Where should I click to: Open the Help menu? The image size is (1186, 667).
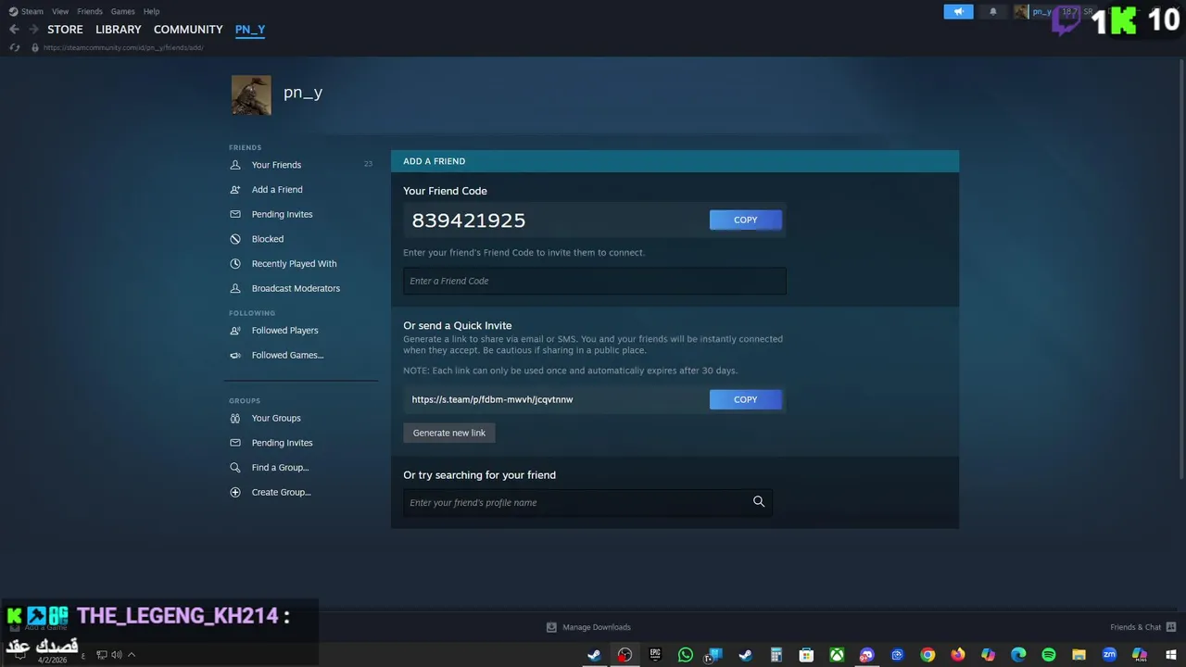152,11
